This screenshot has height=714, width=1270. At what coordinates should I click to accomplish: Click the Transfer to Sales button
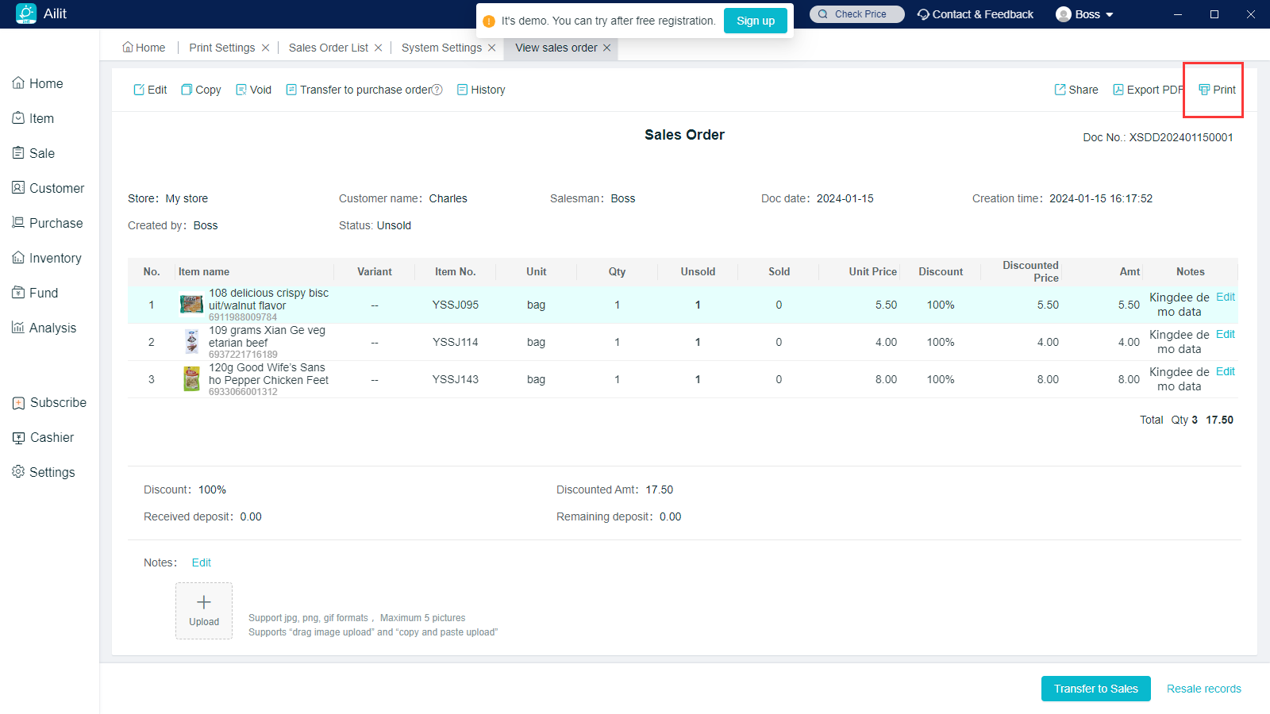click(1095, 689)
